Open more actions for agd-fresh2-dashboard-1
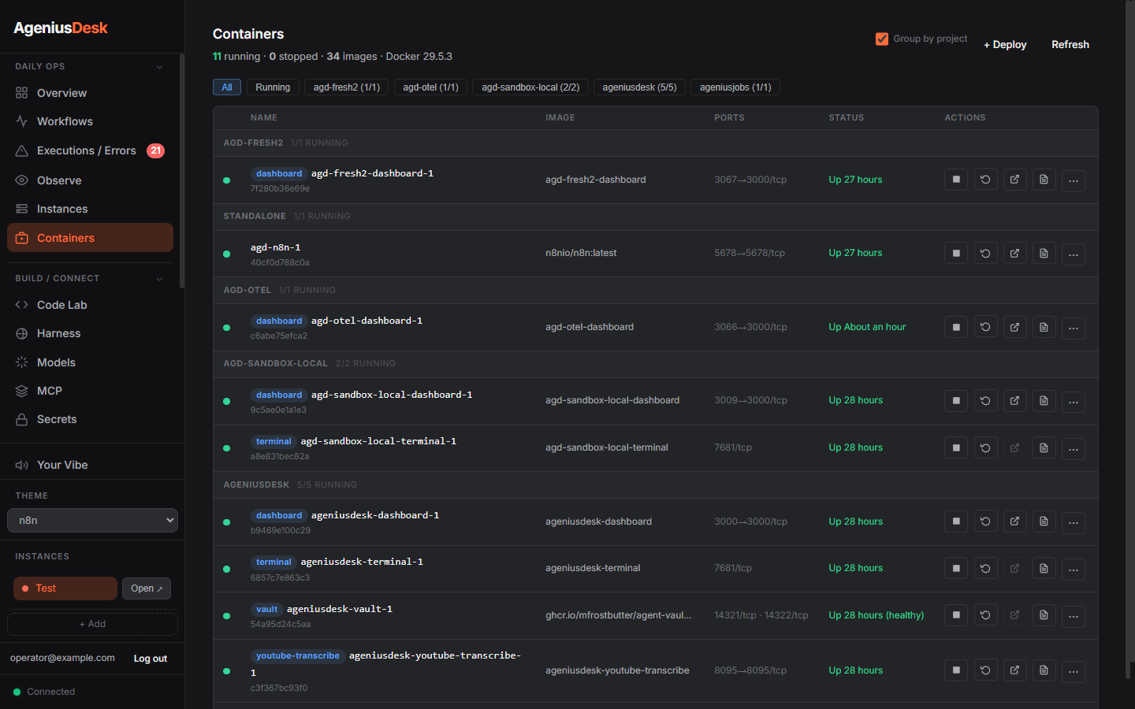This screenshot has height=709, width=1135. (x=1074, y=180)
